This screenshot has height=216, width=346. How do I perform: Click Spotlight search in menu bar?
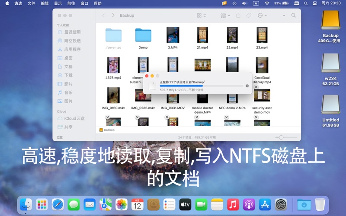pyautogui.click(x=306, y=3)
